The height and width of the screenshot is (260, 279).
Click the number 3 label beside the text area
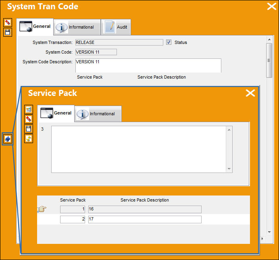tap(42, 129)
